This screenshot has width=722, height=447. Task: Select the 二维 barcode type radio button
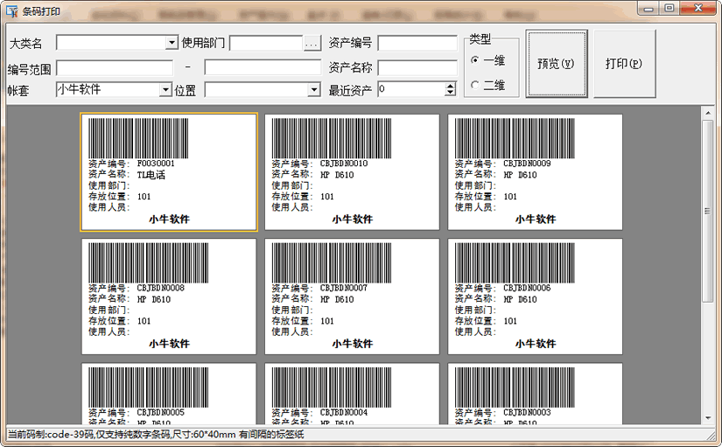coord(475,85)
